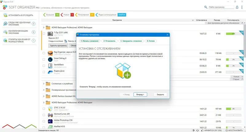Click the contrast half-circle status bar icon
This screenshot has height=132, width=246.
click(193, 130)
